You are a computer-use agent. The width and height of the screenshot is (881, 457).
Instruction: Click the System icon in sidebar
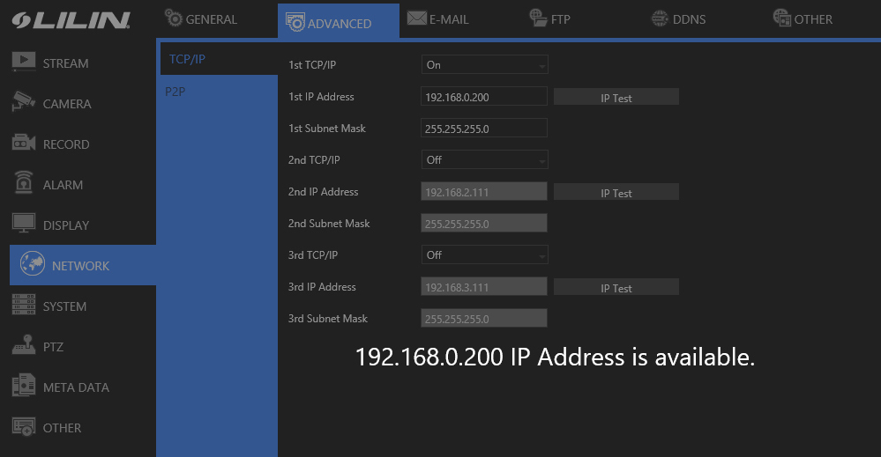(24, 306)
